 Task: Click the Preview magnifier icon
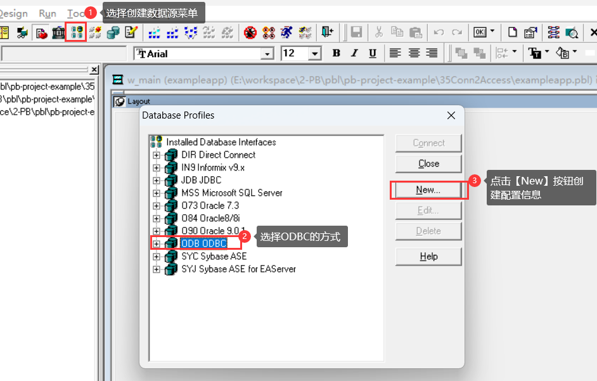[x=572, y=33]
